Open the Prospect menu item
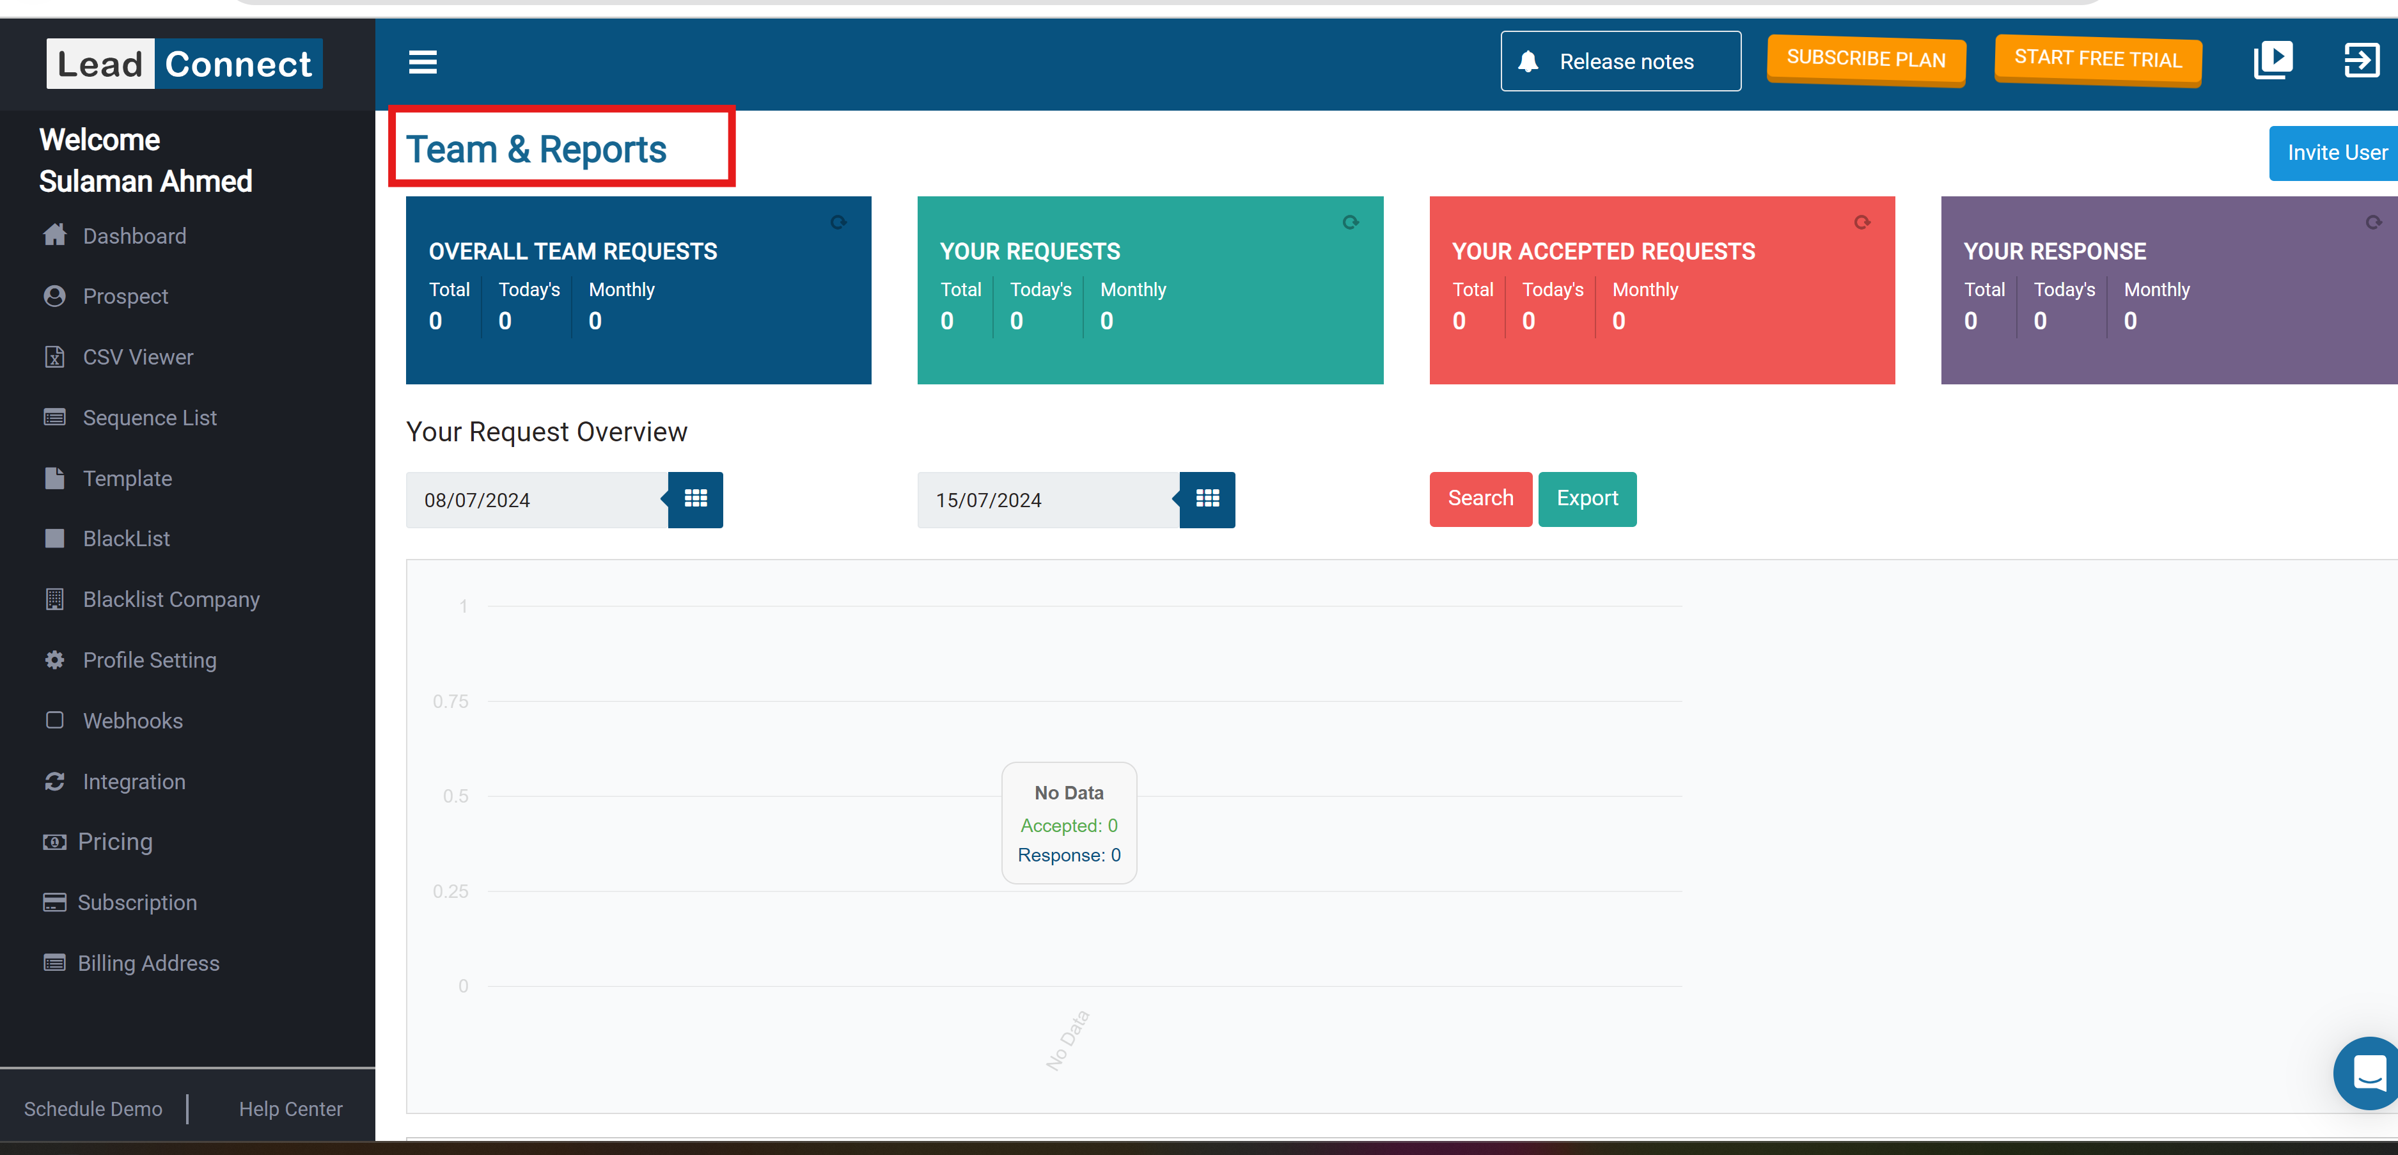Image resolution: width=2398 pixels, height=1155 pixels. point(125,297)
